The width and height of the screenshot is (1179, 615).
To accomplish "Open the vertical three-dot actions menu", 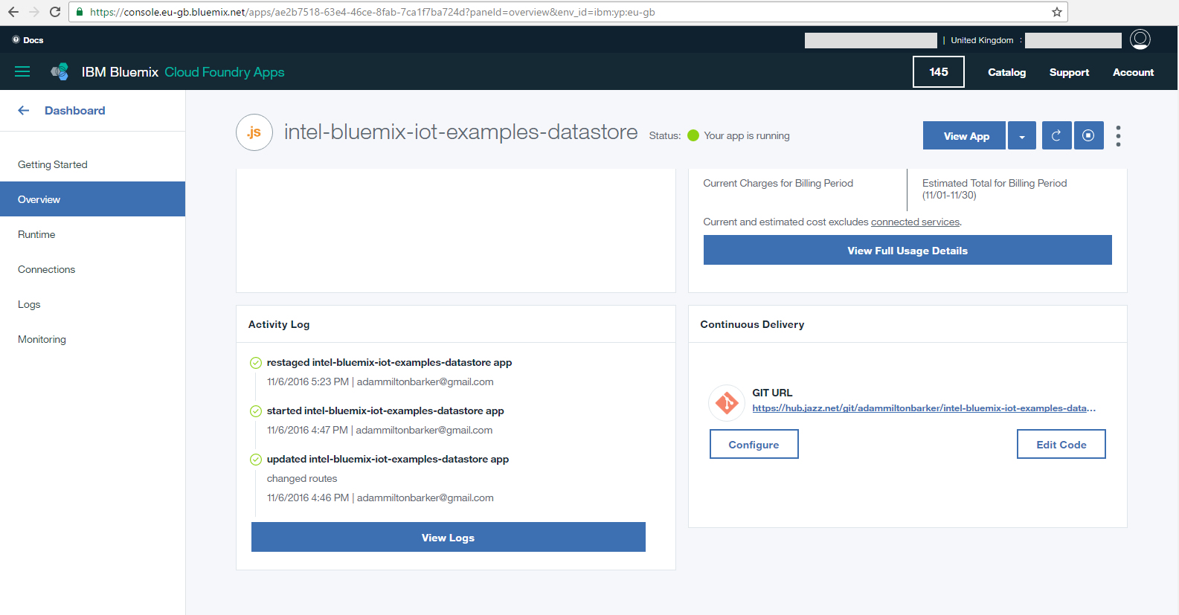I will (1118, 135).
